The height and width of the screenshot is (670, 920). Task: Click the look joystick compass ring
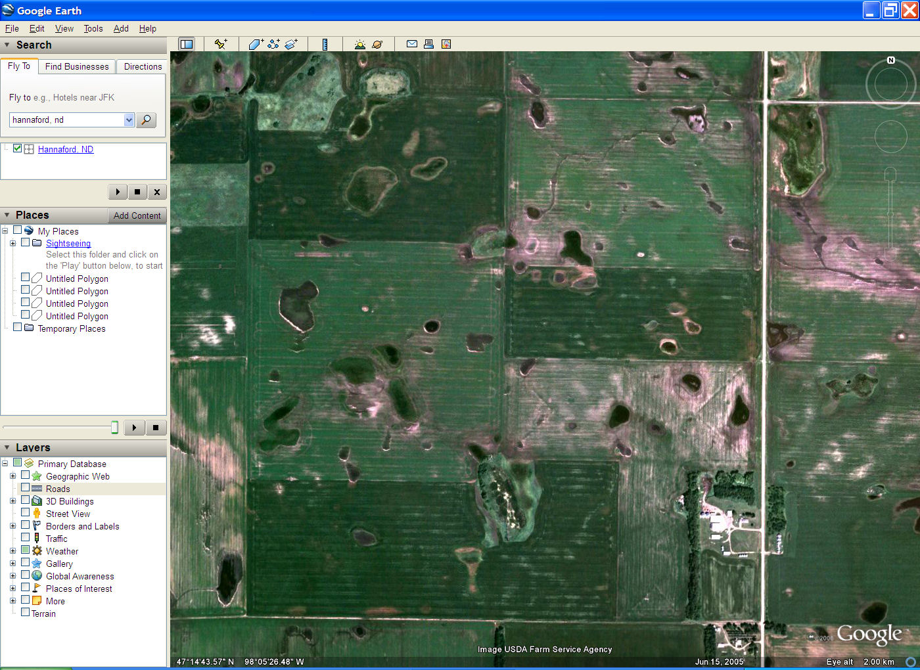tap(891, 83)
